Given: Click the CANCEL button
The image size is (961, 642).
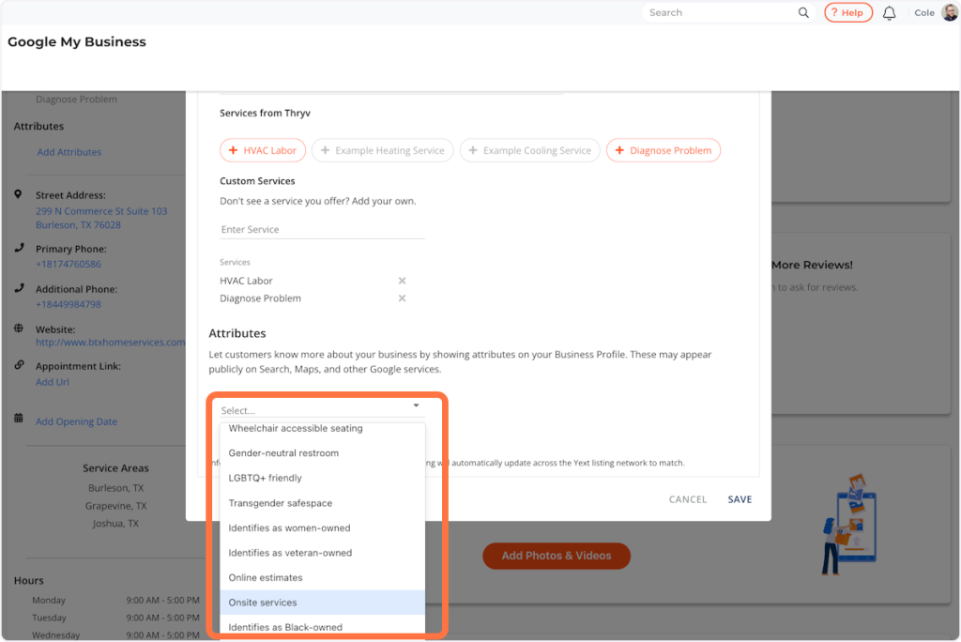Looking at the screenshot, I should coord(687,499).
